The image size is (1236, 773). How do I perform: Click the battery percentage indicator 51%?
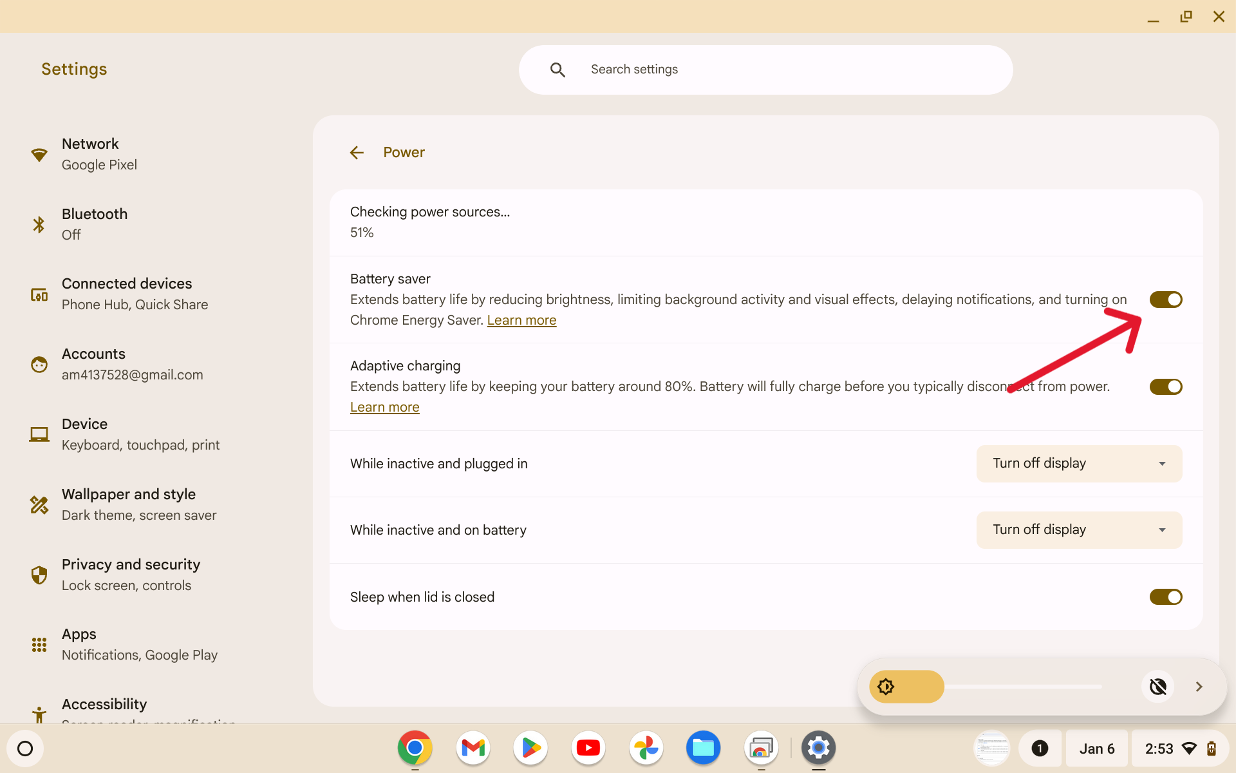361,233
